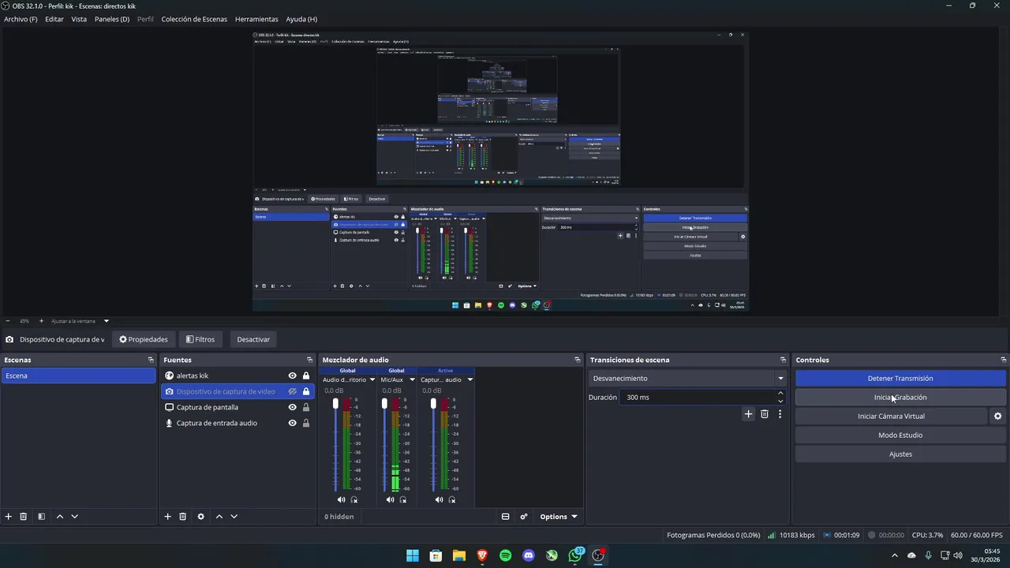Open Mic/Aux channel dropdown arrow
Image resolution: width=1010 pixels, height=568 pixels.
pos(412,379)
